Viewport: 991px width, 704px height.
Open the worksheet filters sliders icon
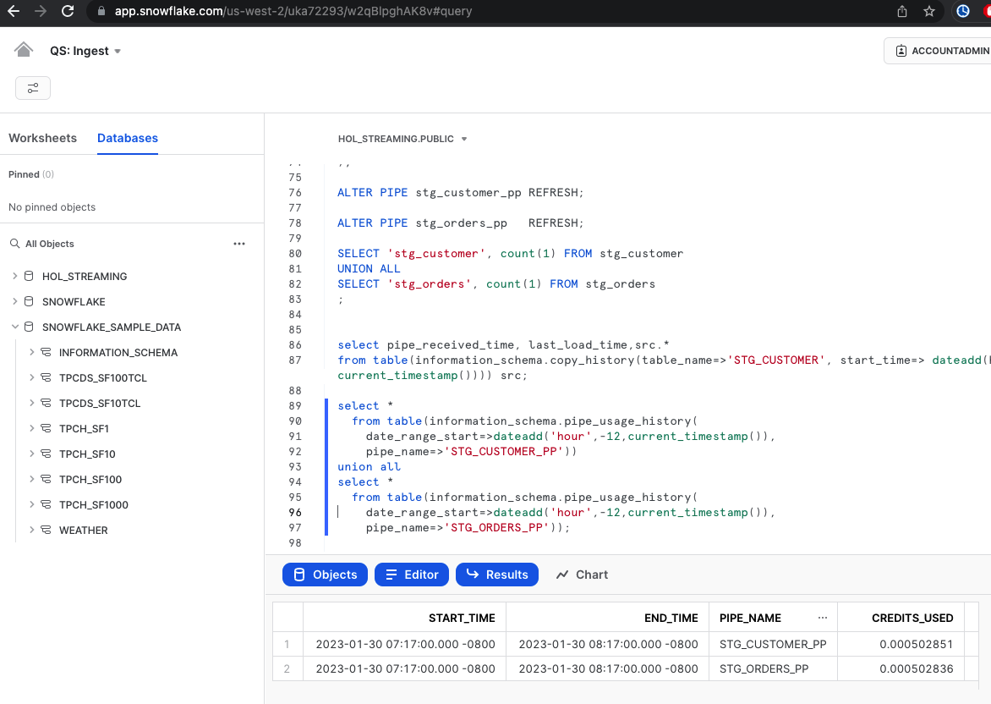point(32,87)
